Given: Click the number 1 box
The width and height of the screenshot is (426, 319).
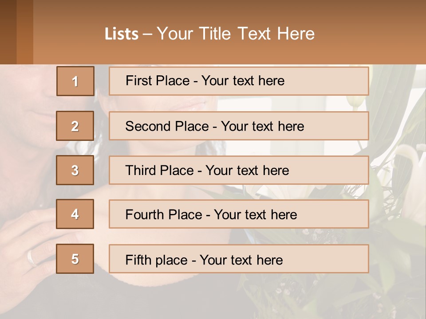Looking at the screenshot, I should coord(75,81).
